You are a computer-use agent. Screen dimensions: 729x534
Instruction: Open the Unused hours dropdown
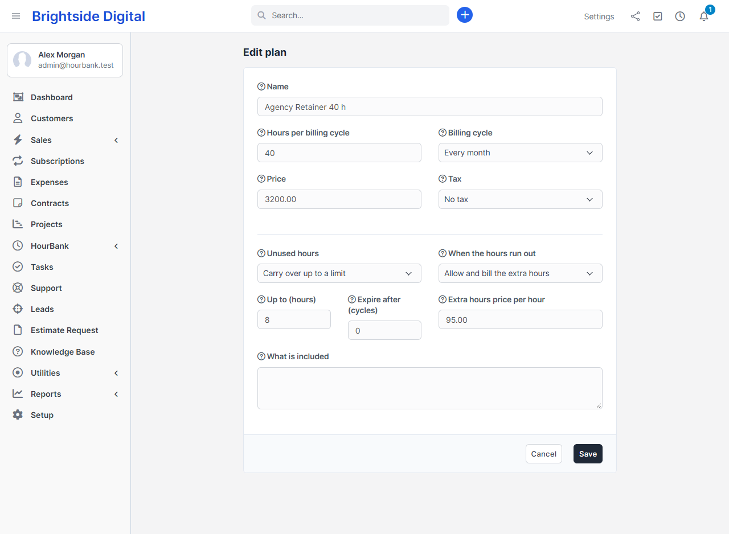(x=339, y=273)
